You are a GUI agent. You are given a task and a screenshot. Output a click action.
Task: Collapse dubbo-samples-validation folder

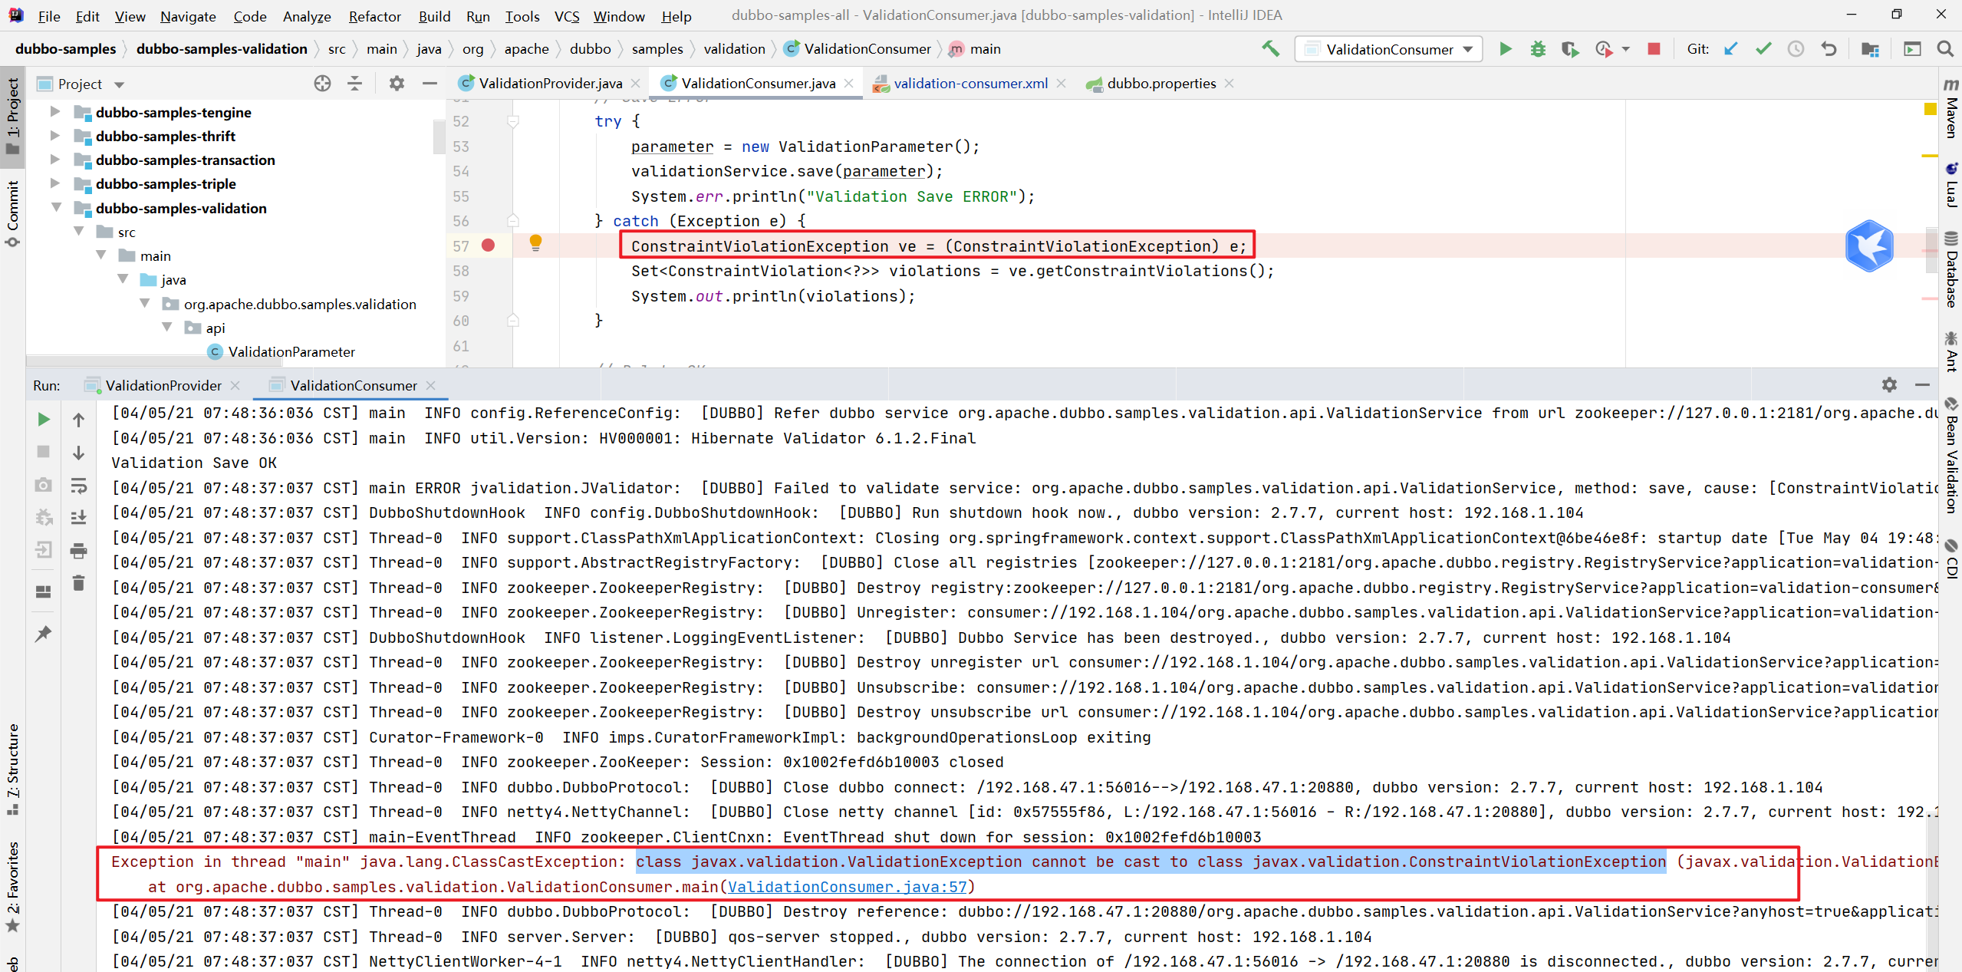(56, 207)
